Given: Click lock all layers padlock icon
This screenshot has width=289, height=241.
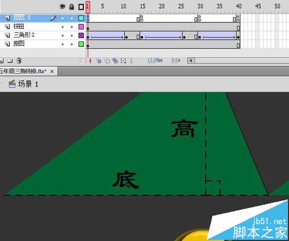Looking at the screenshot, I should [x=72, y=7].
